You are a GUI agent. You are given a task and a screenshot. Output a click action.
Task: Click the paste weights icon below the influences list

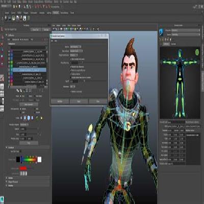coord(21,90)
